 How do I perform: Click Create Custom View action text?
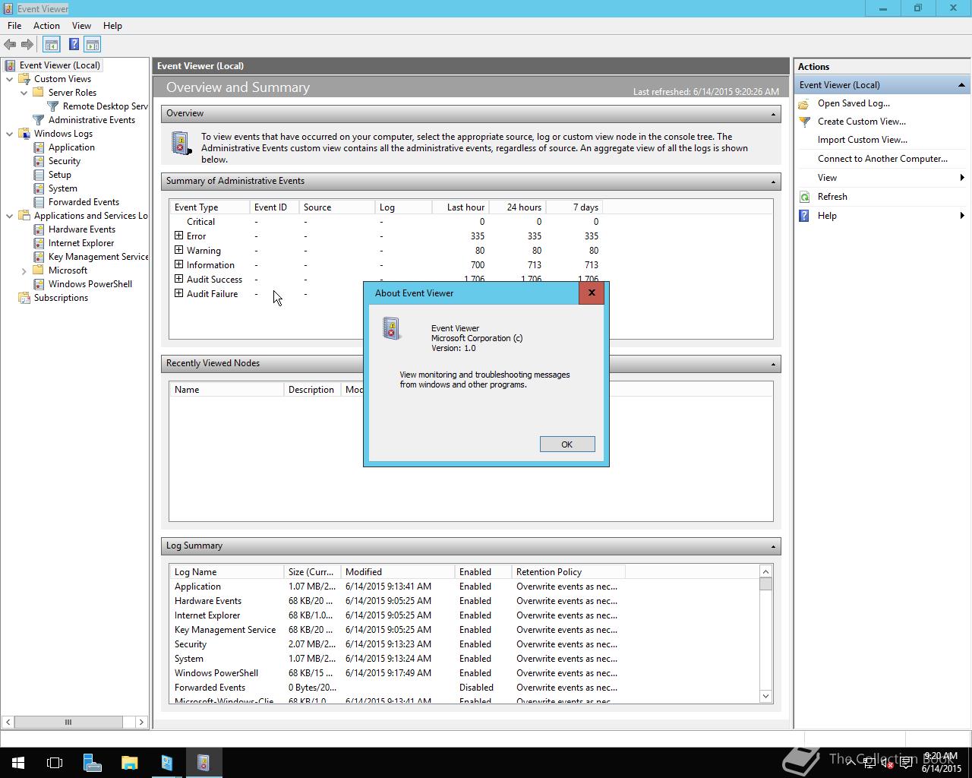[861, 122]
